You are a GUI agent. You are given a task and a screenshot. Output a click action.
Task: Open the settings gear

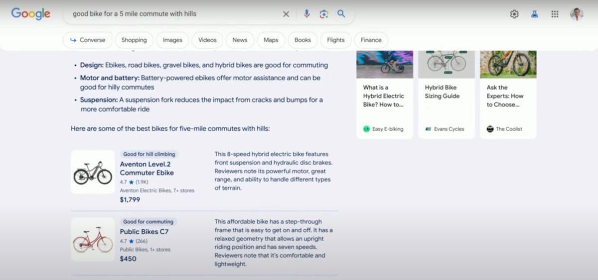coord(514,14)
